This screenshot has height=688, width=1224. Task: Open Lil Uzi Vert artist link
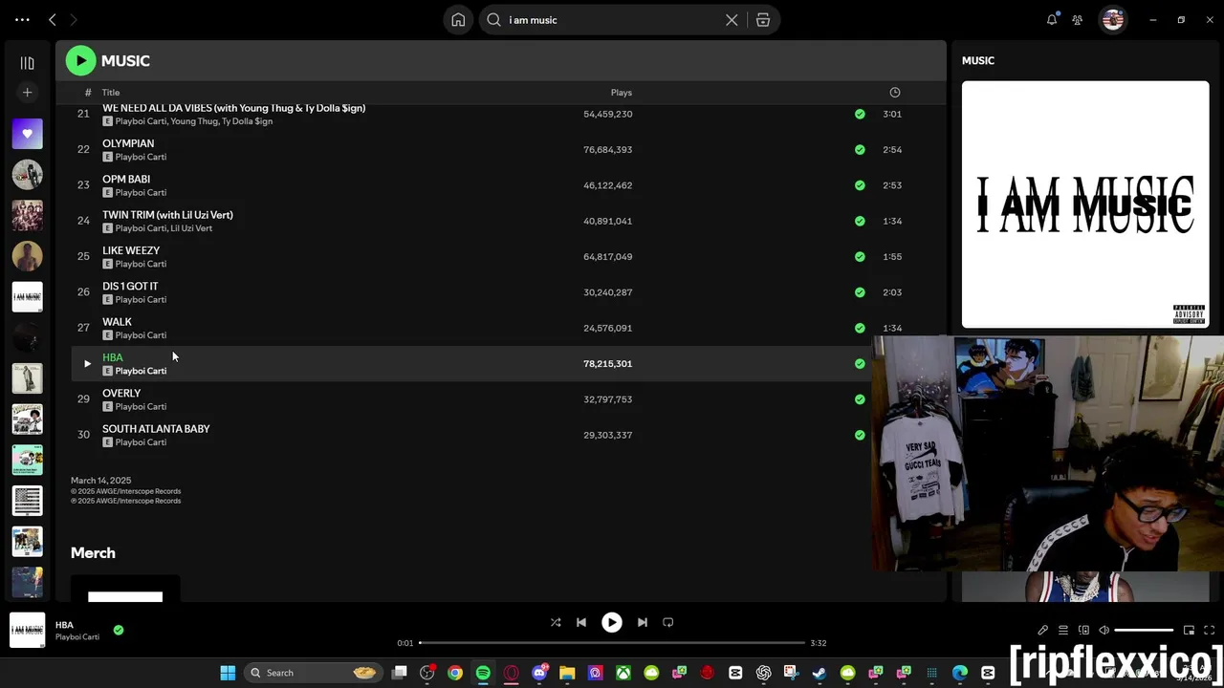coord(191,228)
